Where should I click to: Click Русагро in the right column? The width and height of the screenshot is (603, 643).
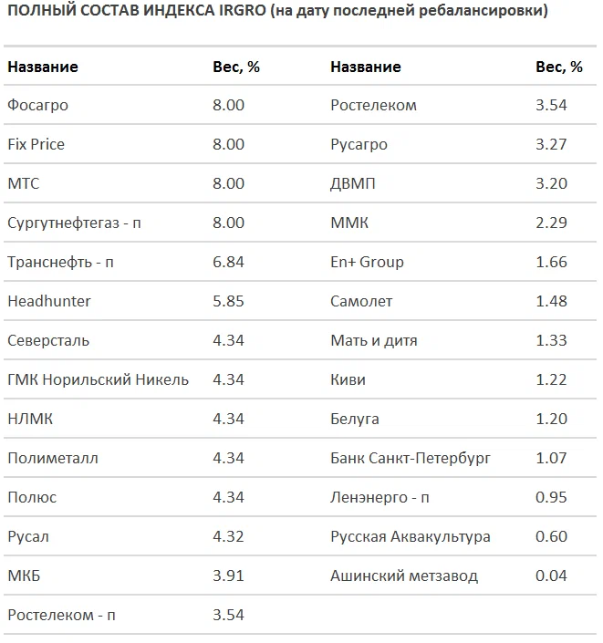[359, 144]
